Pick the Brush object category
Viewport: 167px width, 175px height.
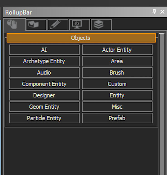[117, 72]
